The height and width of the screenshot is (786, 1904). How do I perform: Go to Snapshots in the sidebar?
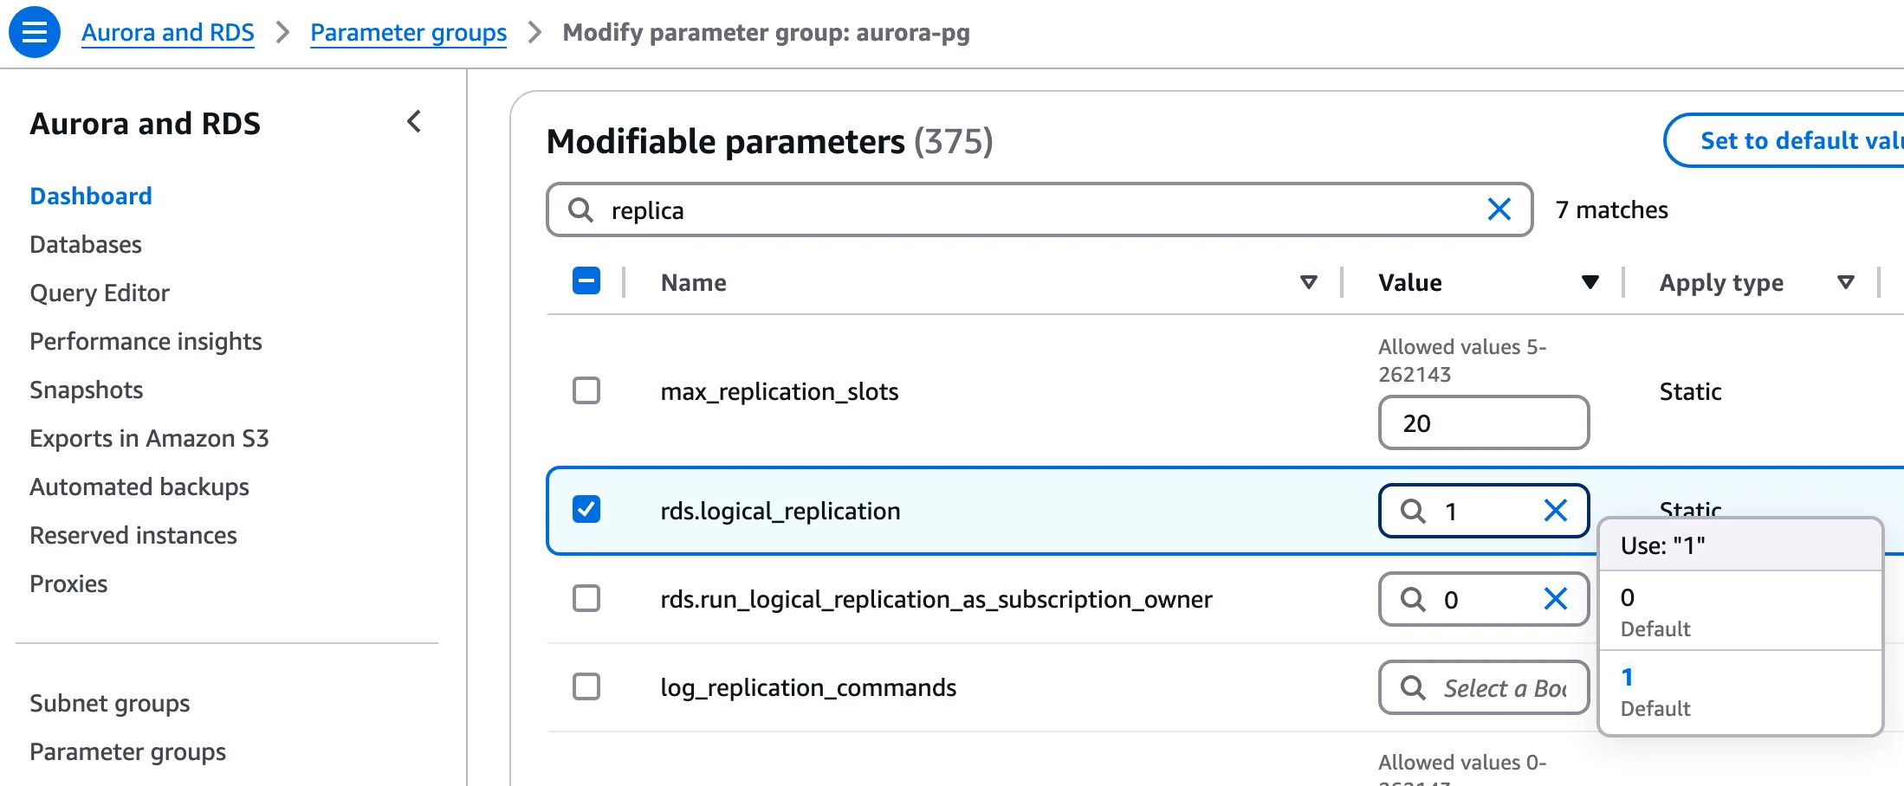point(87,390)
